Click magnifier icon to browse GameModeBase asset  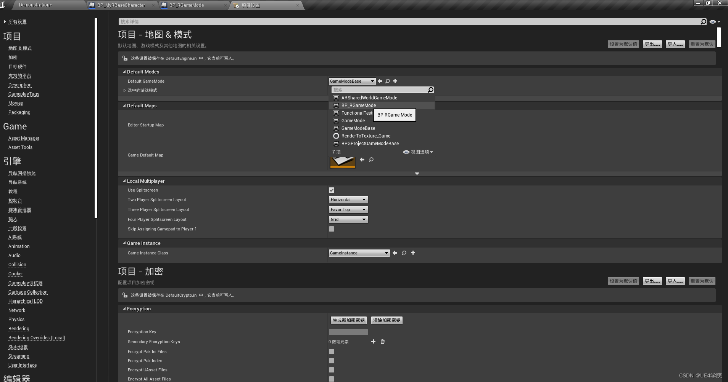pyautogui.click(x=387, y=81)
